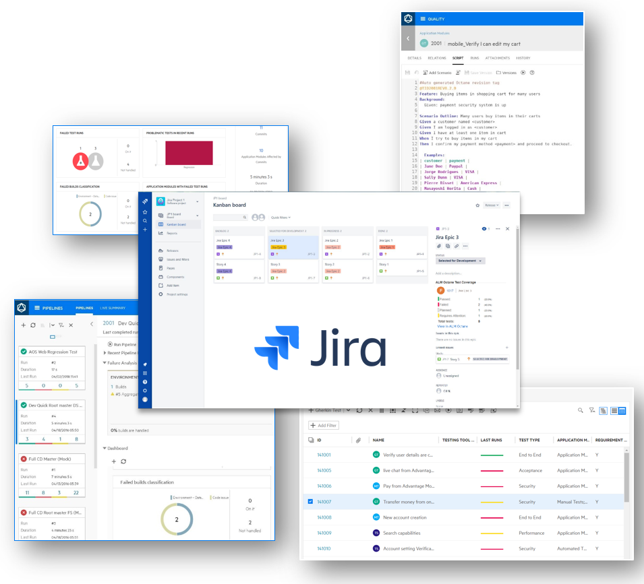Open the Quality hamburger menu
This screenshot has height=584, width=644.
pyautogui.click(x=423, y=19)
